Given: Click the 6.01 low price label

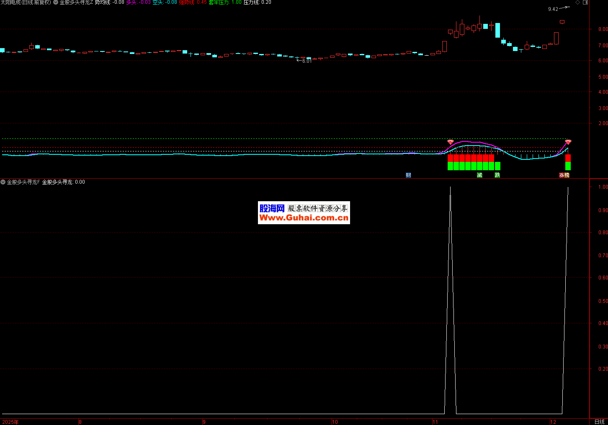Looking at the screenshot, I should tap(307, 61).
